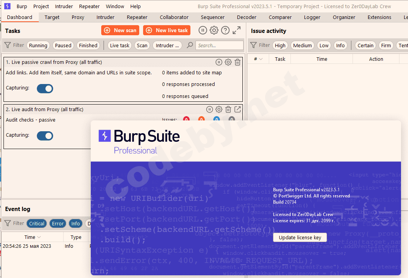Pause the Live passive crawl task

219,62
